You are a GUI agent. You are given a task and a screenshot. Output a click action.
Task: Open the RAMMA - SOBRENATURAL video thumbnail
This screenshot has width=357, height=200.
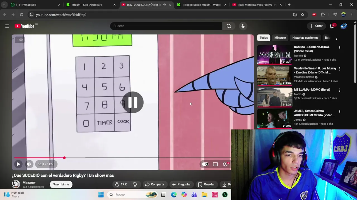(275, 54)
